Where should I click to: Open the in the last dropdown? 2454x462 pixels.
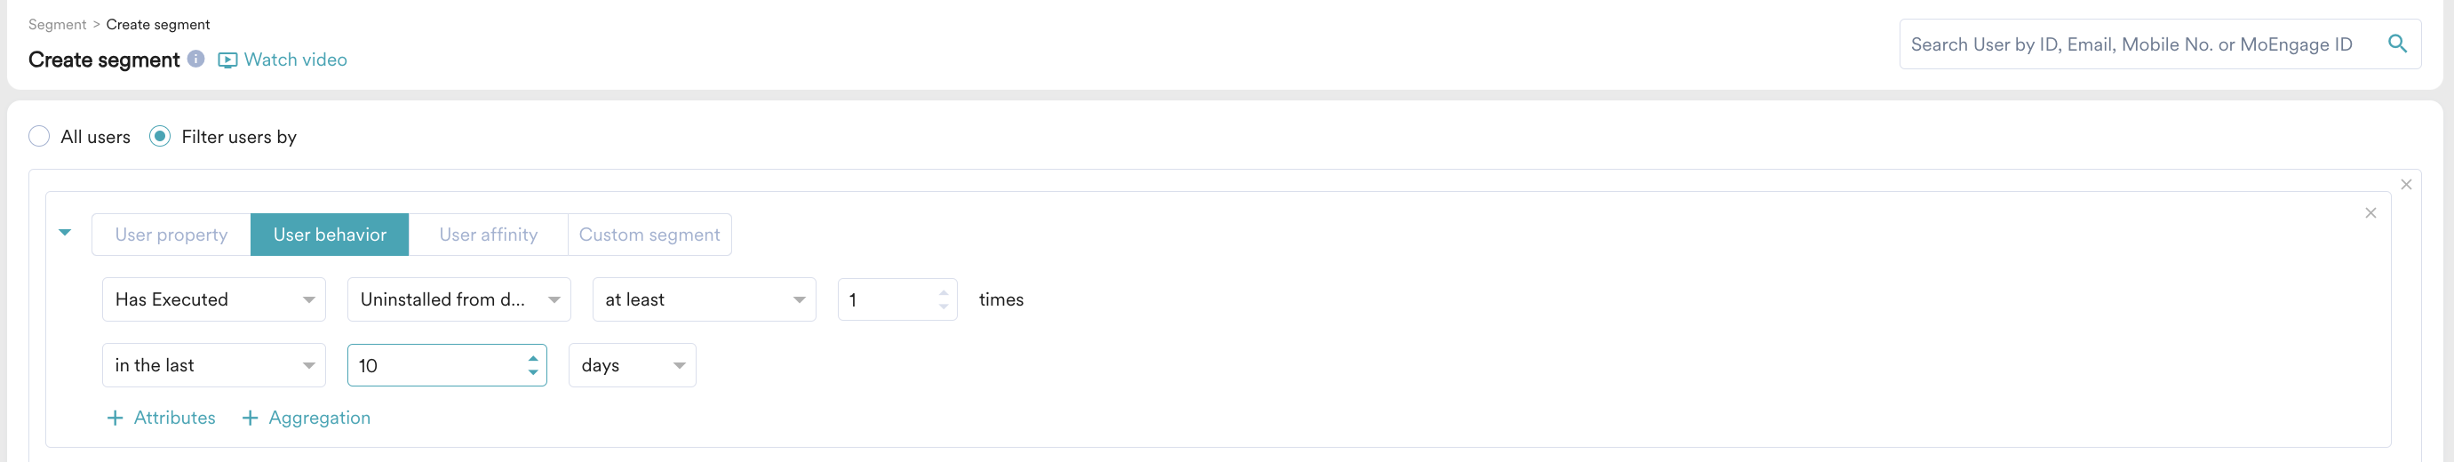click(x=213, y=365)
